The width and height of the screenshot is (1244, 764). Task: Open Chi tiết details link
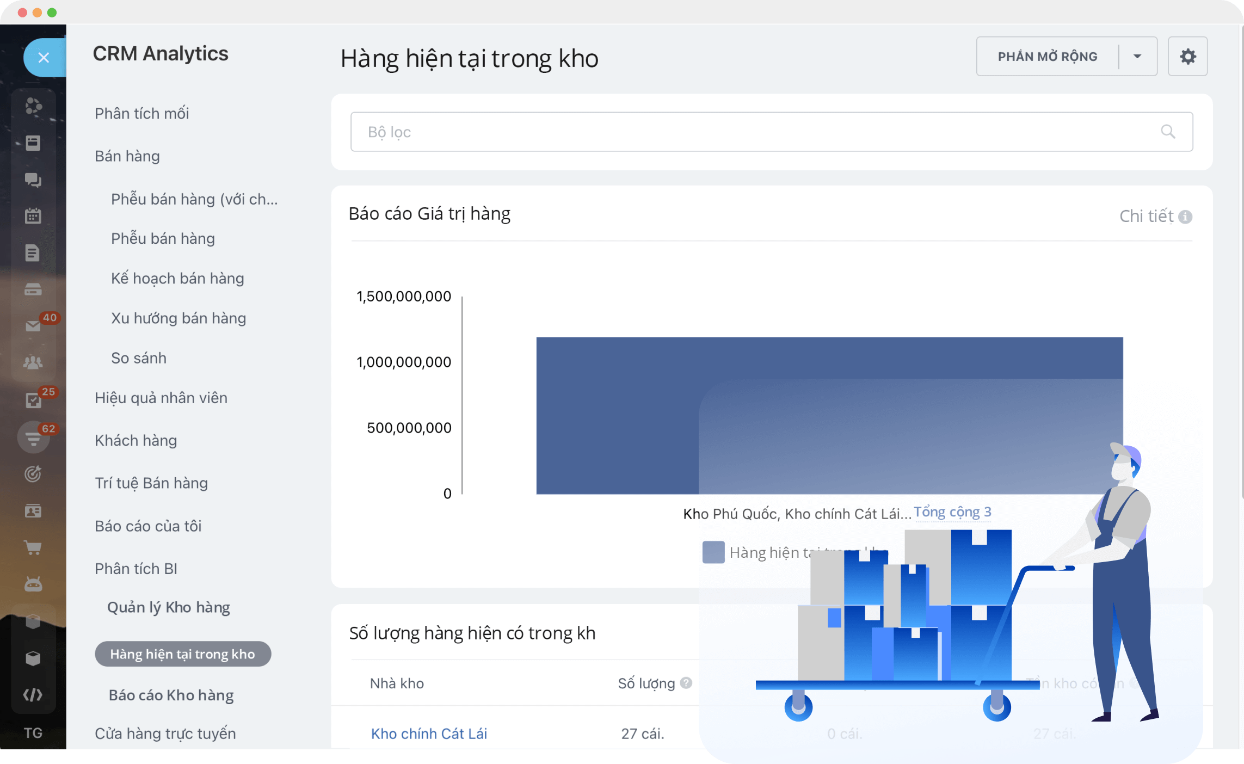(1147, 217)
